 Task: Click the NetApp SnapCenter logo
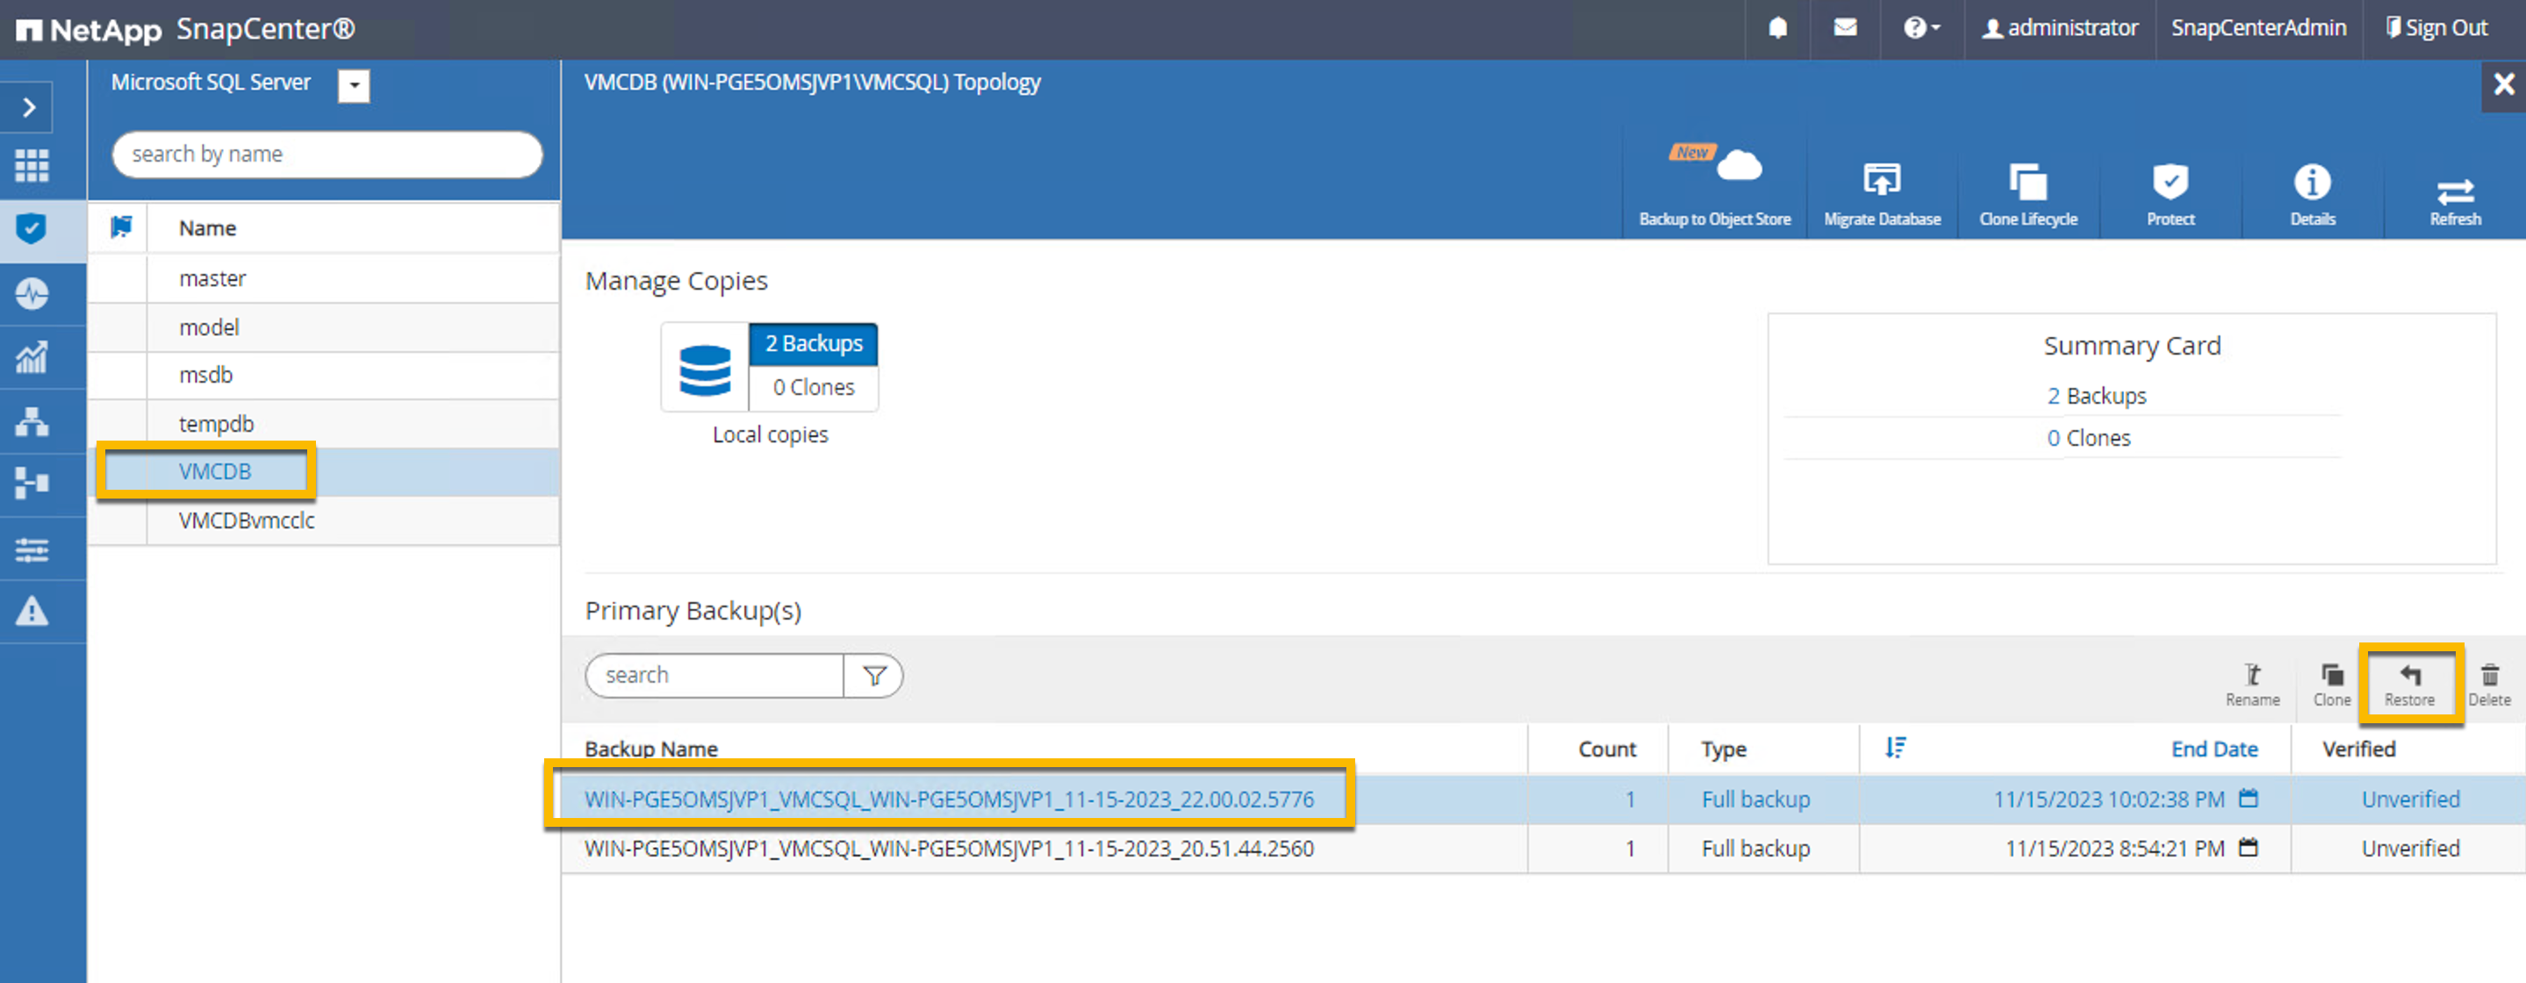tap(186, 30)
